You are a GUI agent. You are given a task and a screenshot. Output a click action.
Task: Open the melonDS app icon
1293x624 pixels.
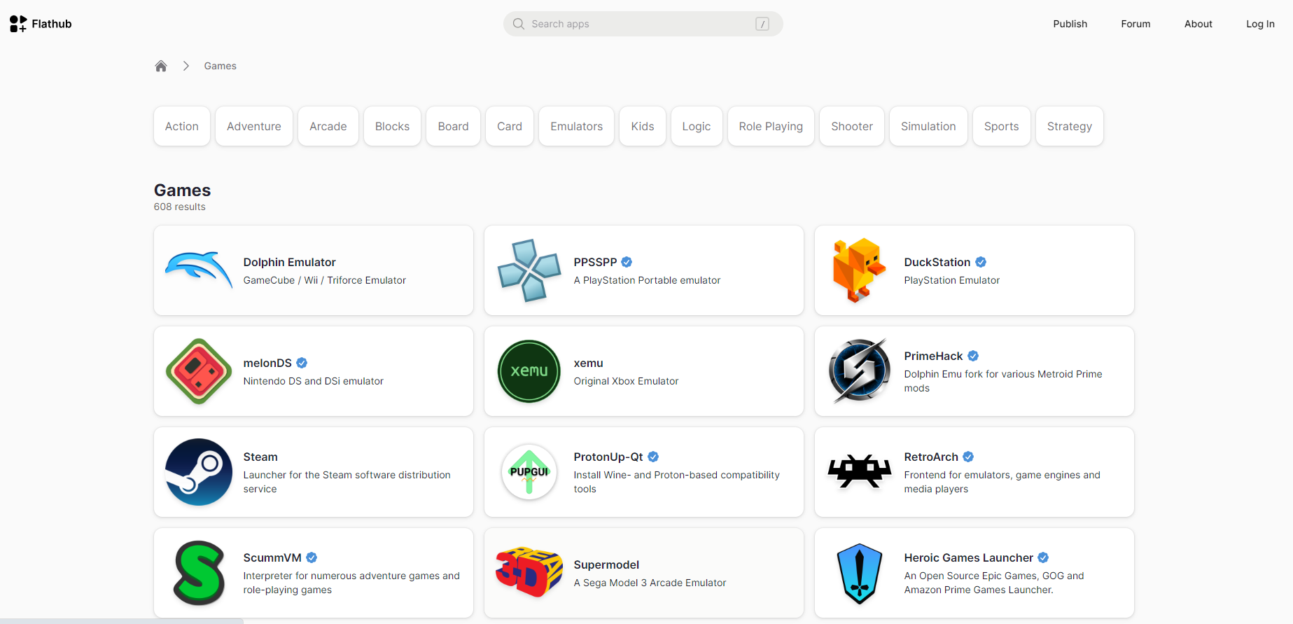199,371
